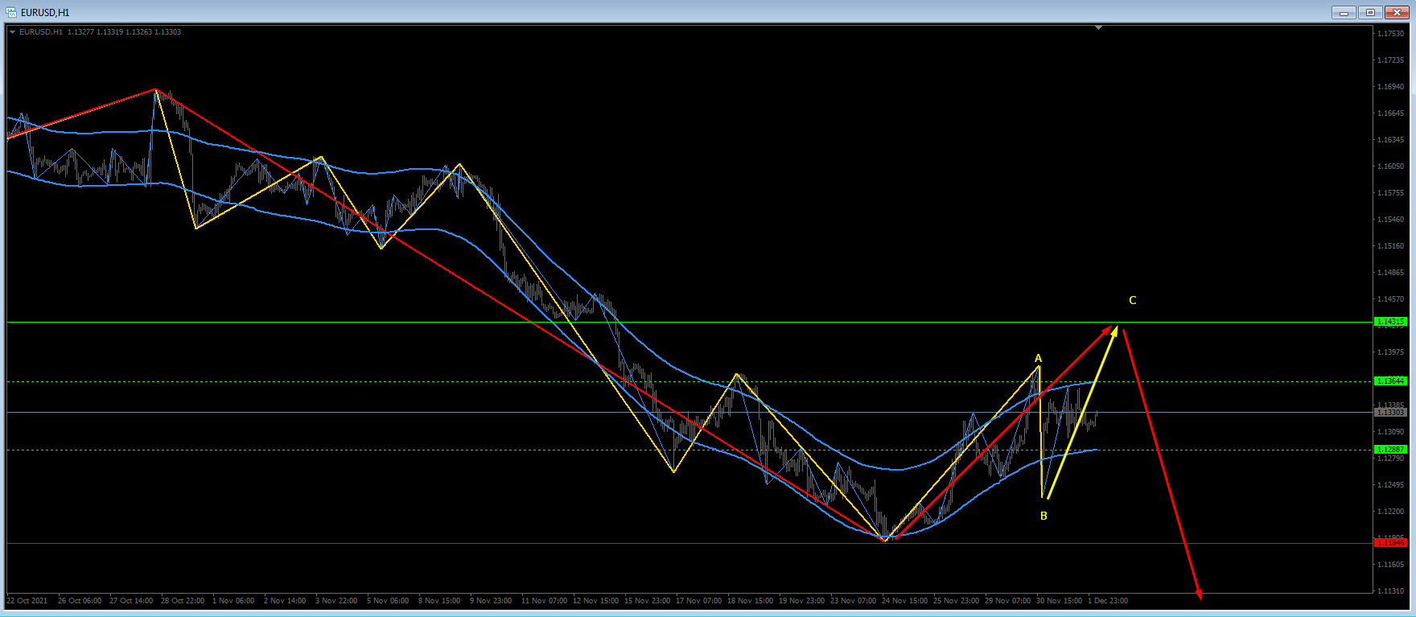This screenshot has width=1416, height=617.
Task: Click the EURUSD,H1 window title text
Action: 45,13
